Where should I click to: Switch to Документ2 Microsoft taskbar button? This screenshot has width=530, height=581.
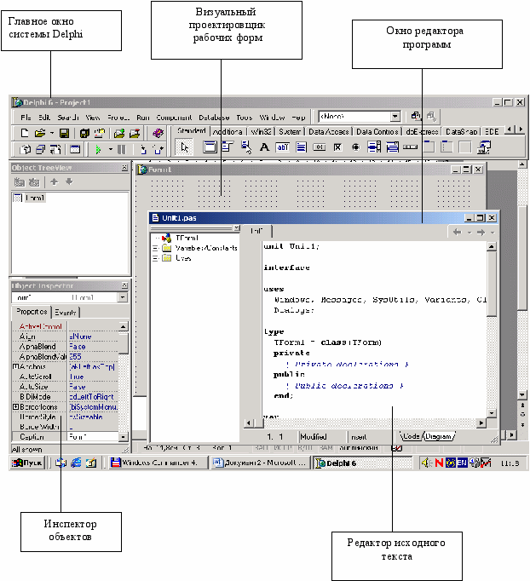[260, 463]
